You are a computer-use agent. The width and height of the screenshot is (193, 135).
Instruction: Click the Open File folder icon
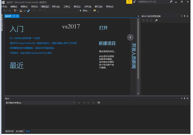21,11
